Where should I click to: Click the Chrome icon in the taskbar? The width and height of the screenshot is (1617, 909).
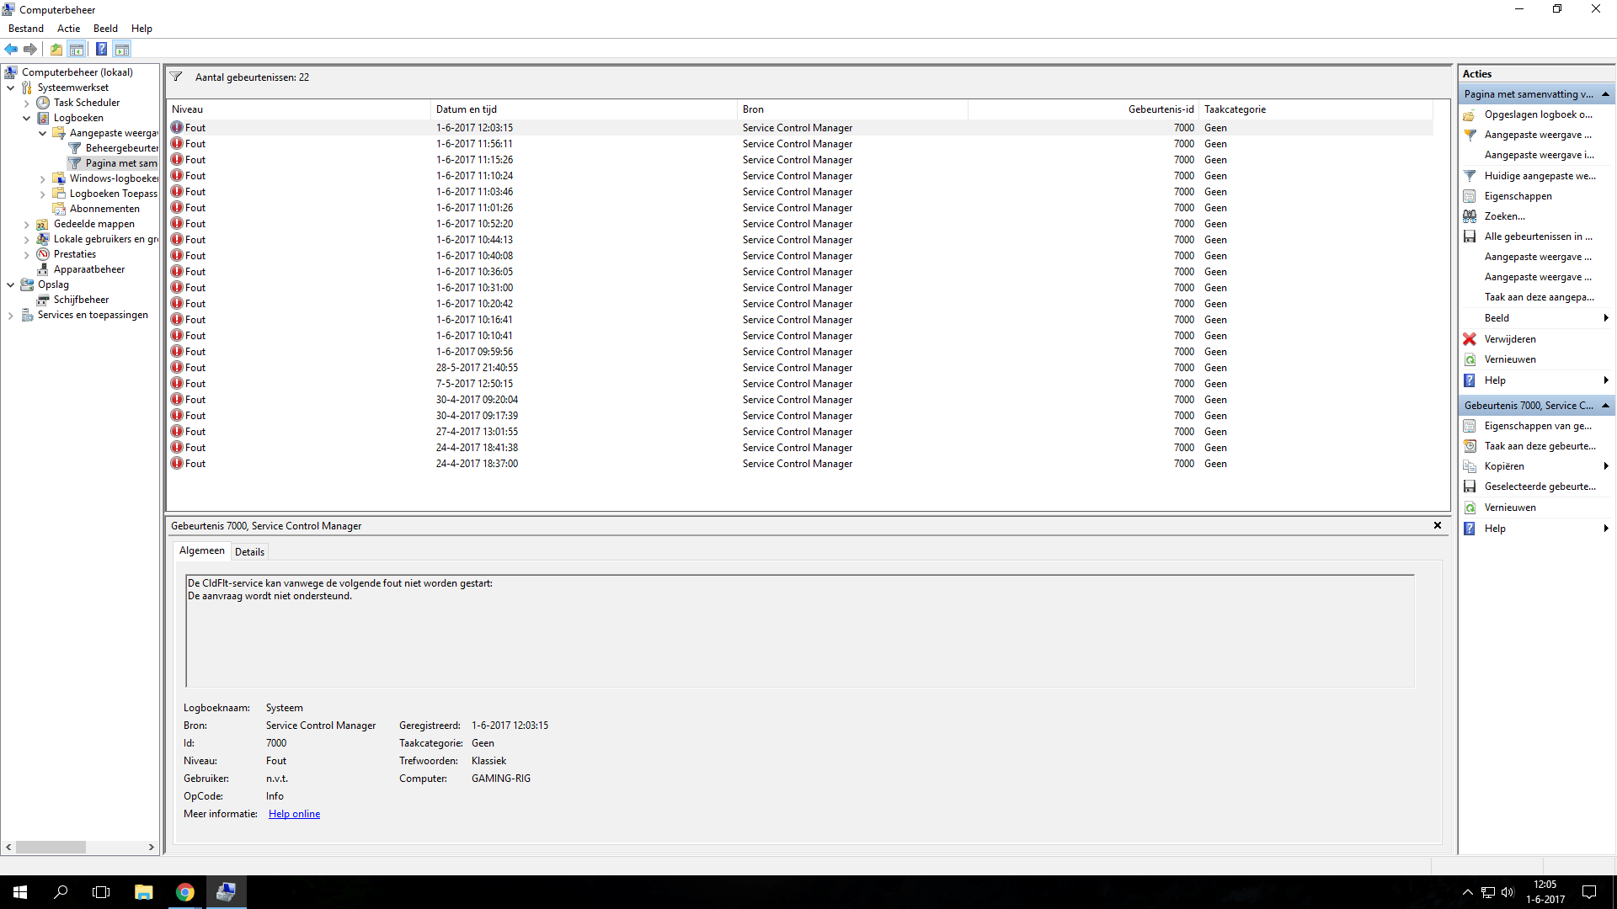[x=184, y=892]
